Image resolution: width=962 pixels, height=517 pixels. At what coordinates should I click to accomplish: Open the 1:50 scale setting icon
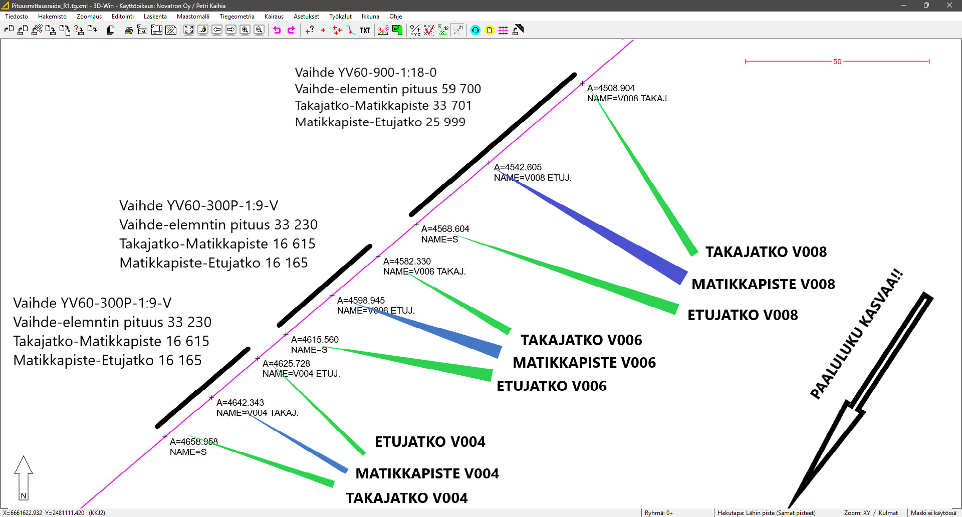pos(142,30)
